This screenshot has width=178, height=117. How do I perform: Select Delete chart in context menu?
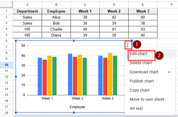(x=150, y=63)
